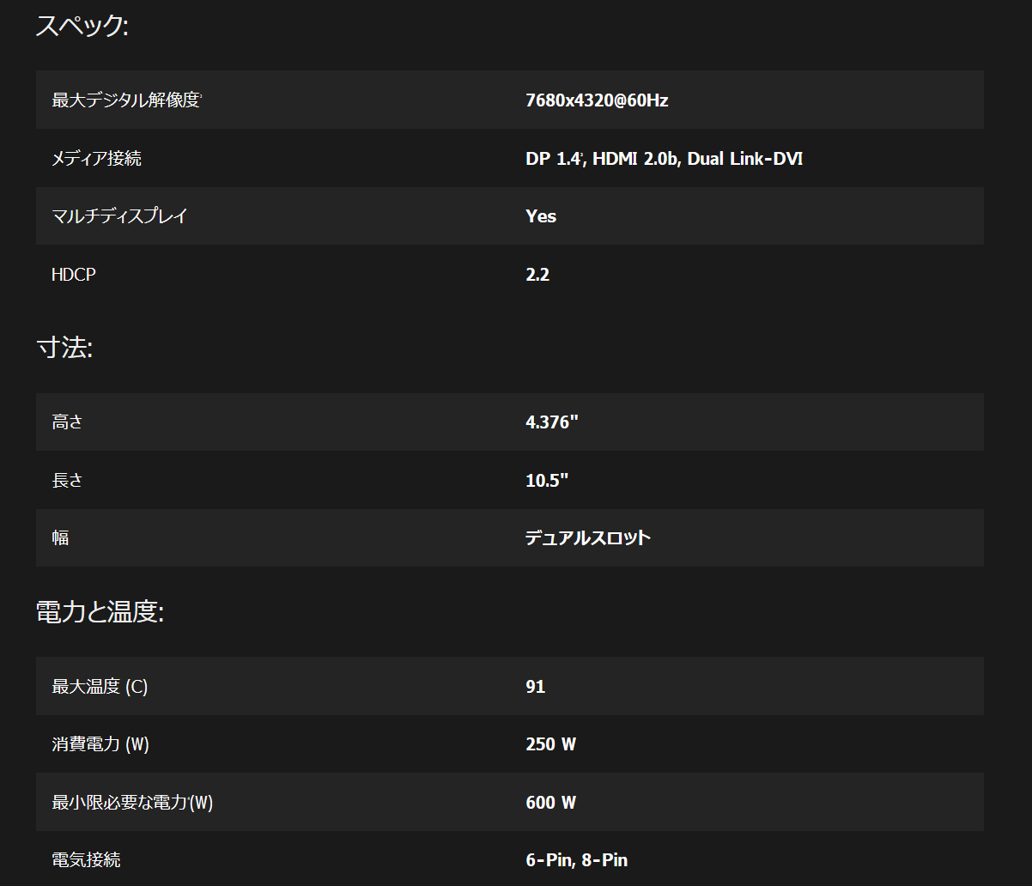Click the 電力と温度 section heading
This screenshot has width=1032, height=886.
(x=100, y=612)
